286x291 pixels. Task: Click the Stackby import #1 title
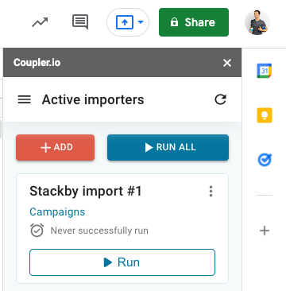coord(86,191)
